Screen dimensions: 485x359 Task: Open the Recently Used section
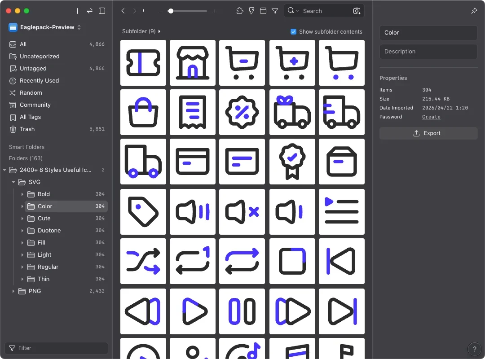[x=39, y=81]
